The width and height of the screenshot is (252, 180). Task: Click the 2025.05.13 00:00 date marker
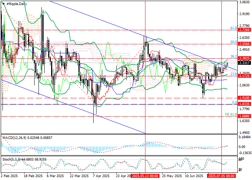145,176
